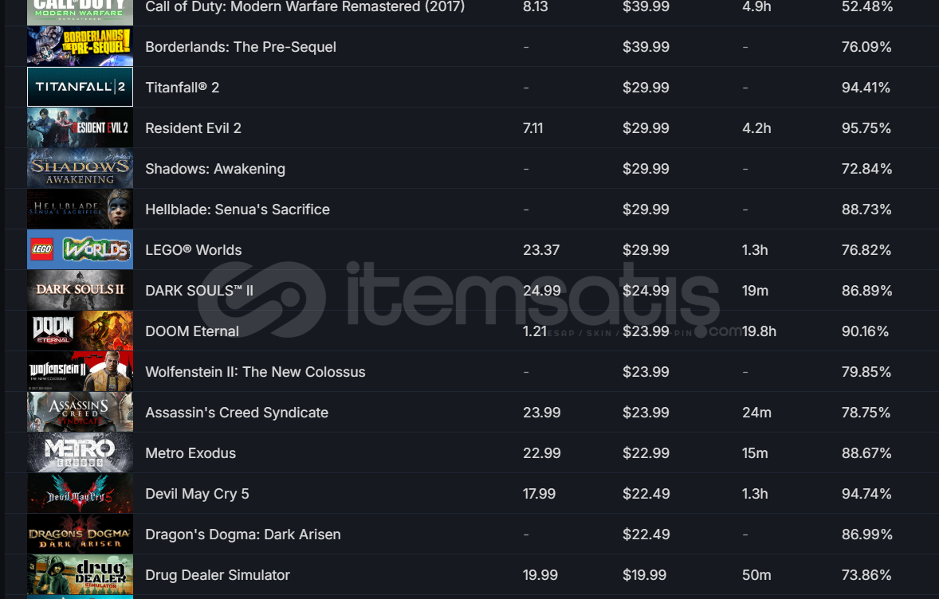Screen dimensions: 939x599
Task: Open the Devil May Cry 5 thumbnail
Action: (x=80, y=494)
